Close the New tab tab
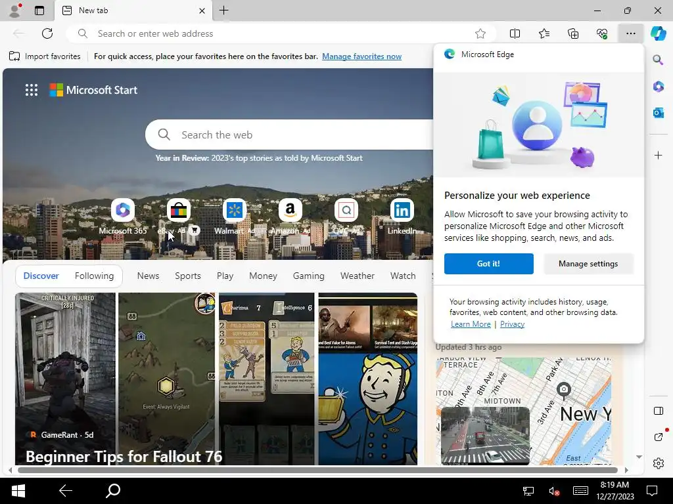The width and height of the screenshot is (673, 504). tap(202, 10)
